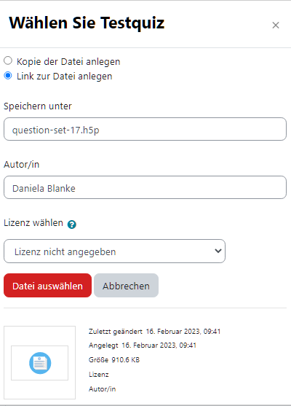Open the help icon beside Lizenz wählen
291x406 pixels.
point(71,225)
